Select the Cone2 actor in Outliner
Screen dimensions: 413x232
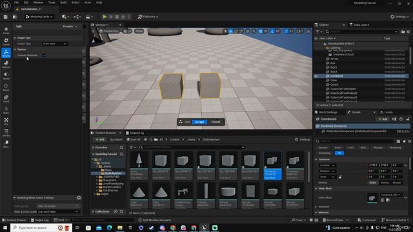click(x=334, y=84)
